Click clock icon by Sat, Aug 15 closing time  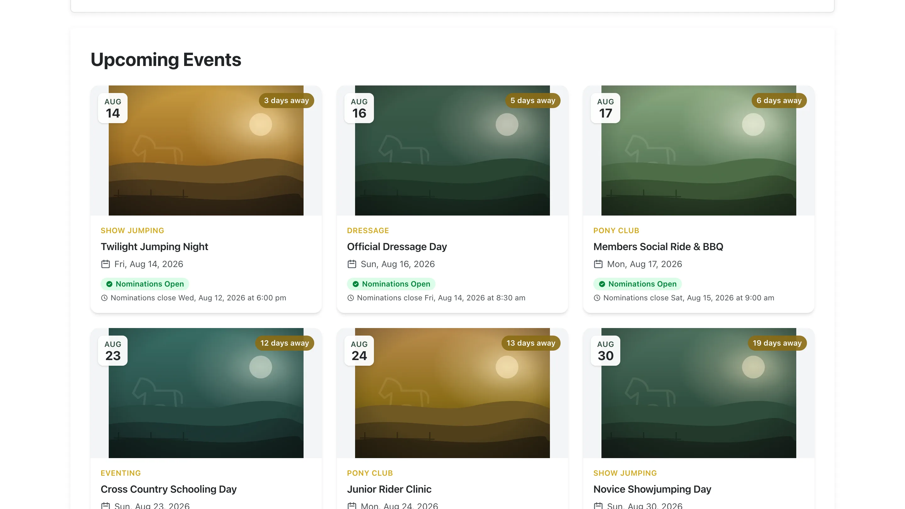coord(597,298)
